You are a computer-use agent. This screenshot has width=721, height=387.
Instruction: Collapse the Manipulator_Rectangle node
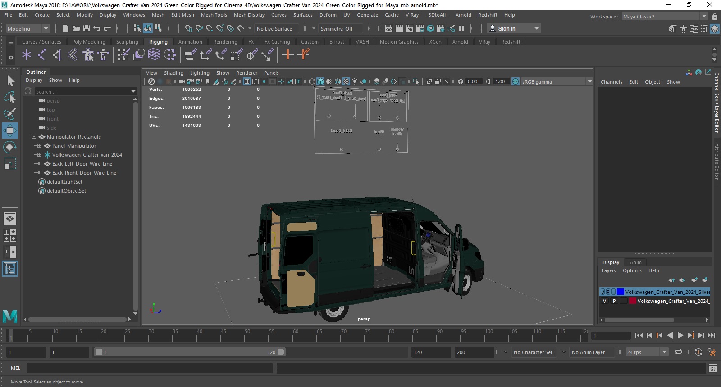34,137
